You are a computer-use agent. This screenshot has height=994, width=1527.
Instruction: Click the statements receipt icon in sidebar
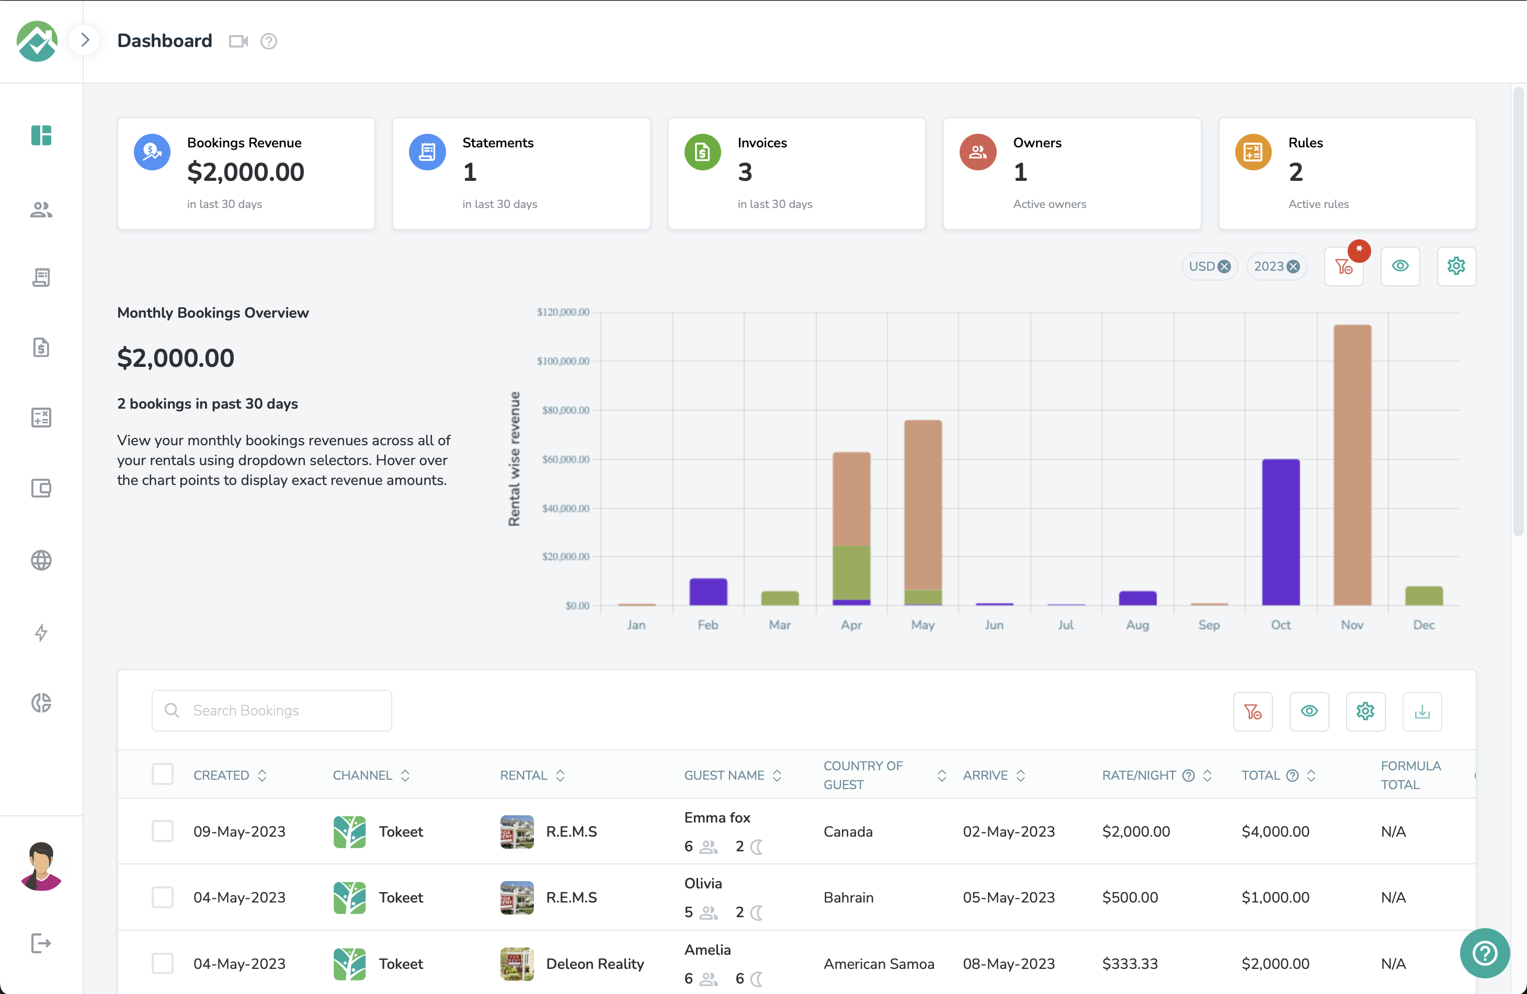click(41, 277)
